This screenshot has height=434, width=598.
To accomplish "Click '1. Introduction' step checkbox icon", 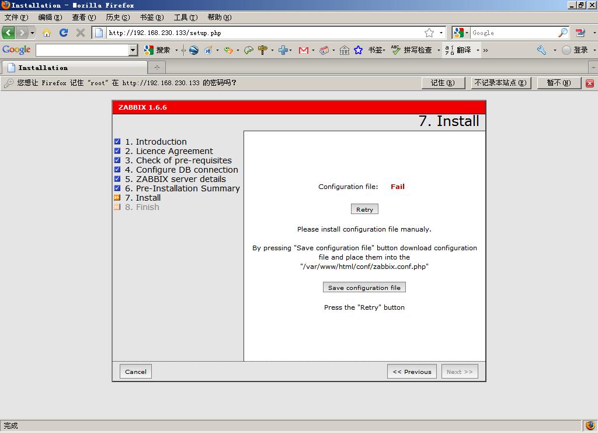I will (x=117, y=141).
